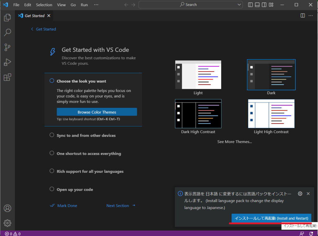
Task: Toggle the bottom panel layout icon
Action: [x=257, y=5]
